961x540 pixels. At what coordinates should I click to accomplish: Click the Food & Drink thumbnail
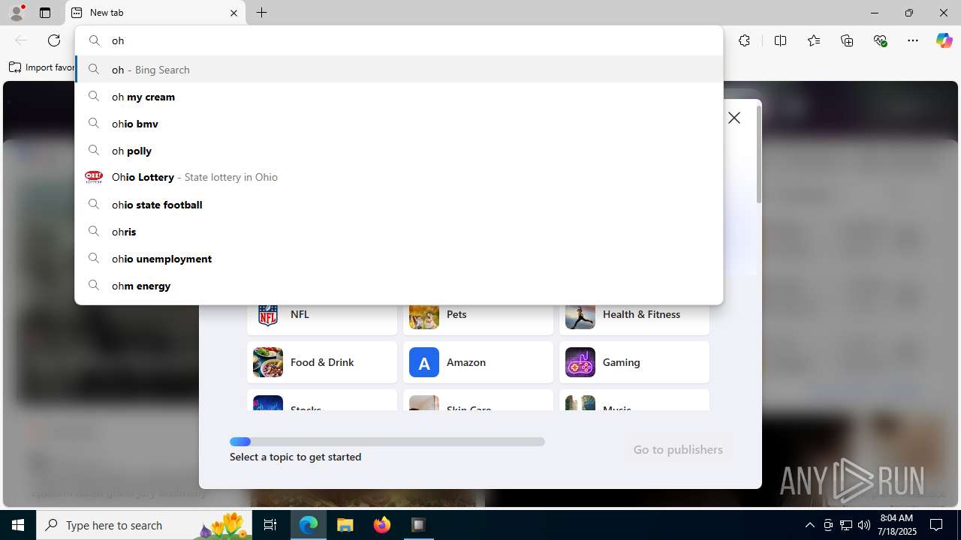coord(268,362)
